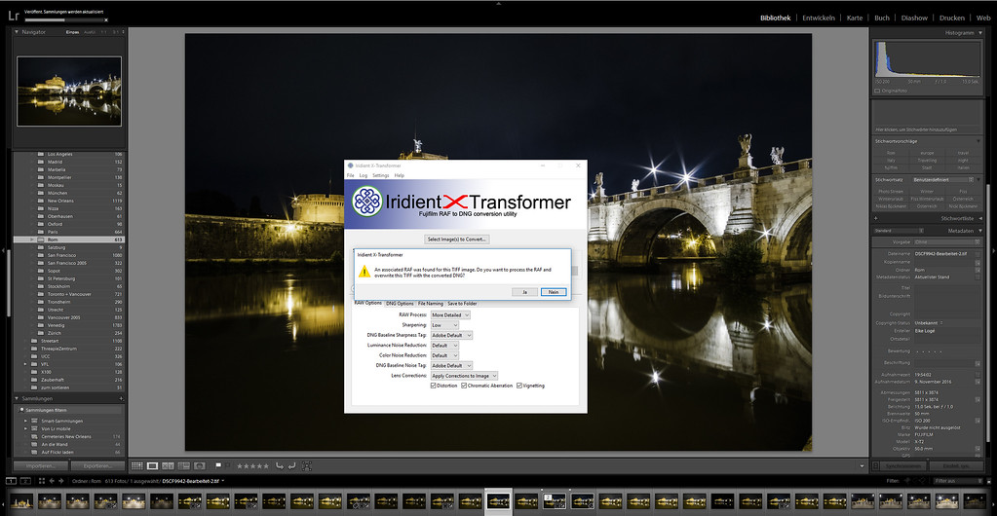Image resolution: width=997 pixels, height=516 pixels.
Task: Set five-star rating in toolbar
Action: point(266,465)
